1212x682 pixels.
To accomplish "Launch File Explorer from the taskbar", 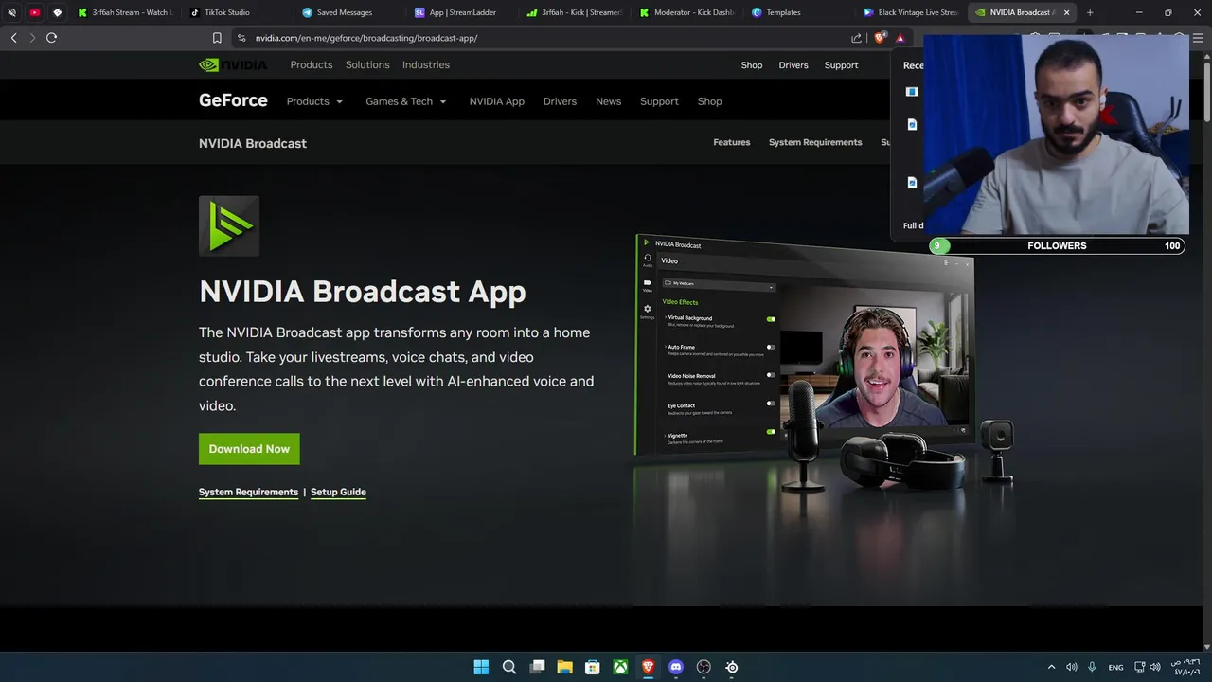I will tap(564, 667).
